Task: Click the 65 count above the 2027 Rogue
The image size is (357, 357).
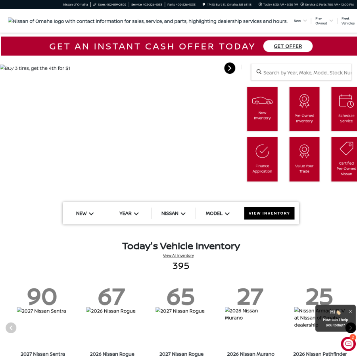Action: pyautogui.click(x=180, y=297)
